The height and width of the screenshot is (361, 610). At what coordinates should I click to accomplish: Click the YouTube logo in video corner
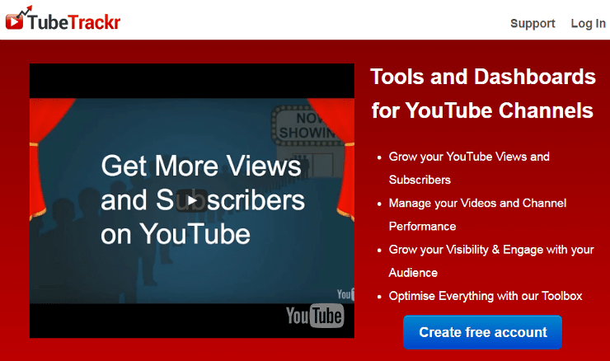click(315, 316)
